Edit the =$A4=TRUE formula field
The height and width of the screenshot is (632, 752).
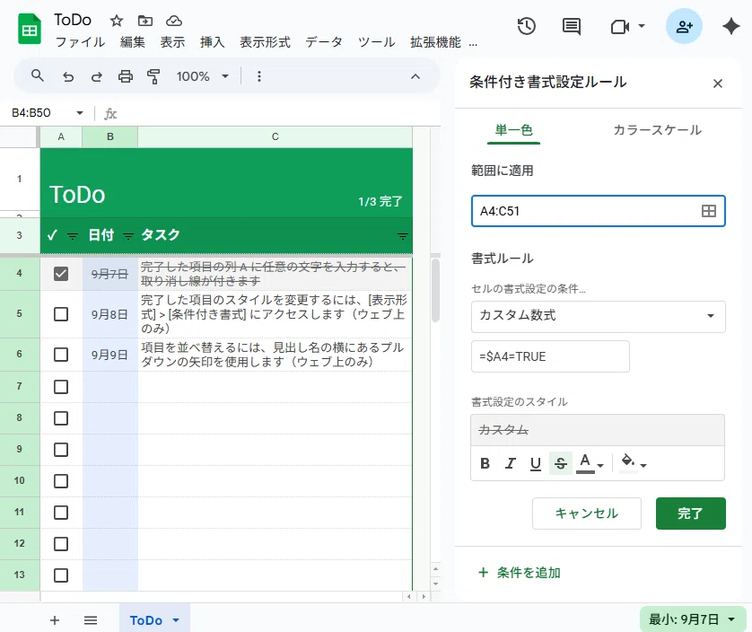tap(550, 356)
